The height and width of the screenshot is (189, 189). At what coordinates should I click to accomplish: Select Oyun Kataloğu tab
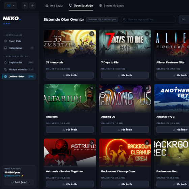81,5
